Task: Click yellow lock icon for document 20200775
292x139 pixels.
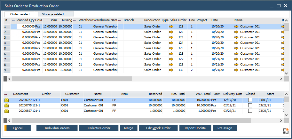Action: (6, 105)
